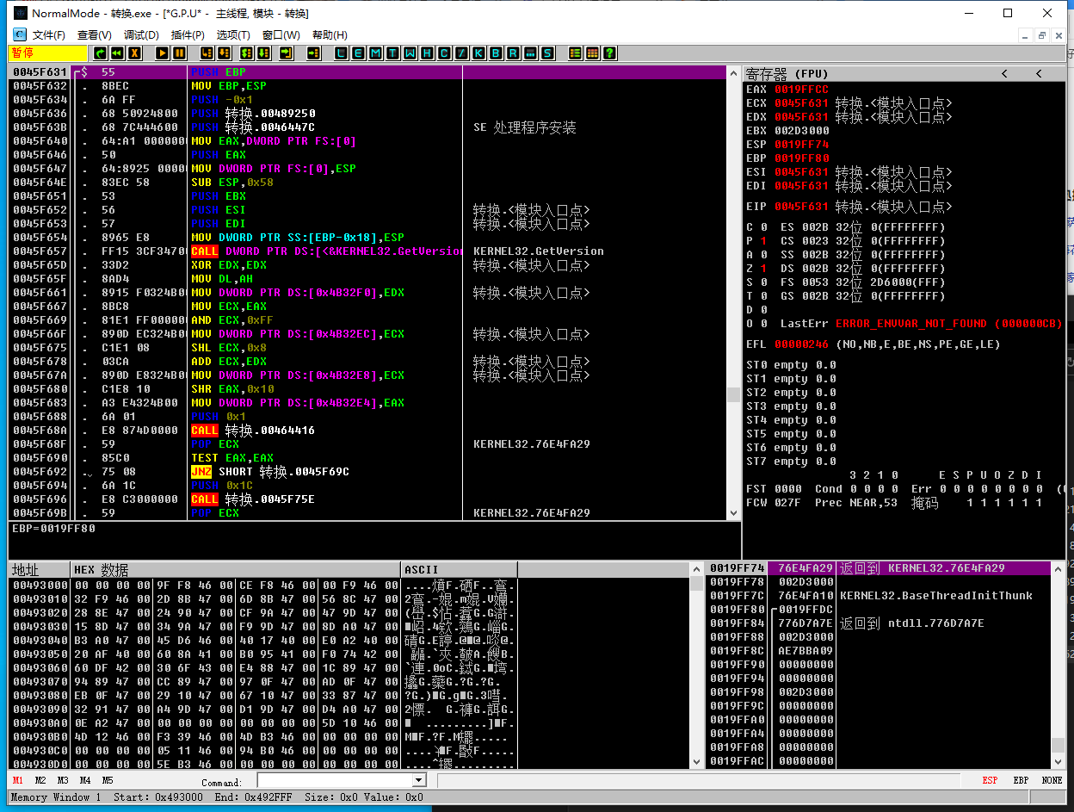Click the HEX 数据 column header
The image size is (1074, 812).
[x=237, y=570]
